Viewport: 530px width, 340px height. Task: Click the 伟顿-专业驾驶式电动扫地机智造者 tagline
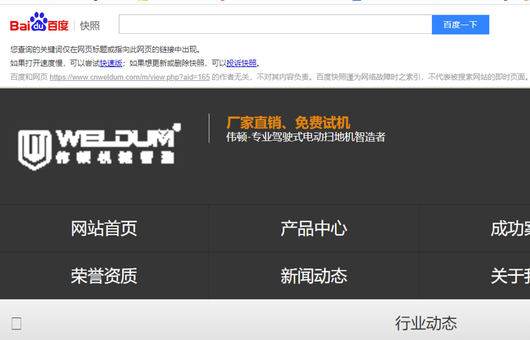pos(306,137)
